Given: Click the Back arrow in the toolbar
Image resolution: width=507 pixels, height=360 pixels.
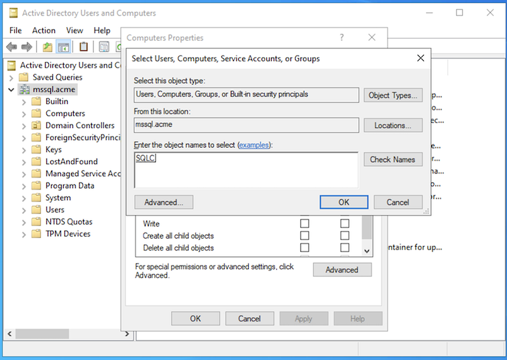Looking at the screenshot, I should click(11, 47).
